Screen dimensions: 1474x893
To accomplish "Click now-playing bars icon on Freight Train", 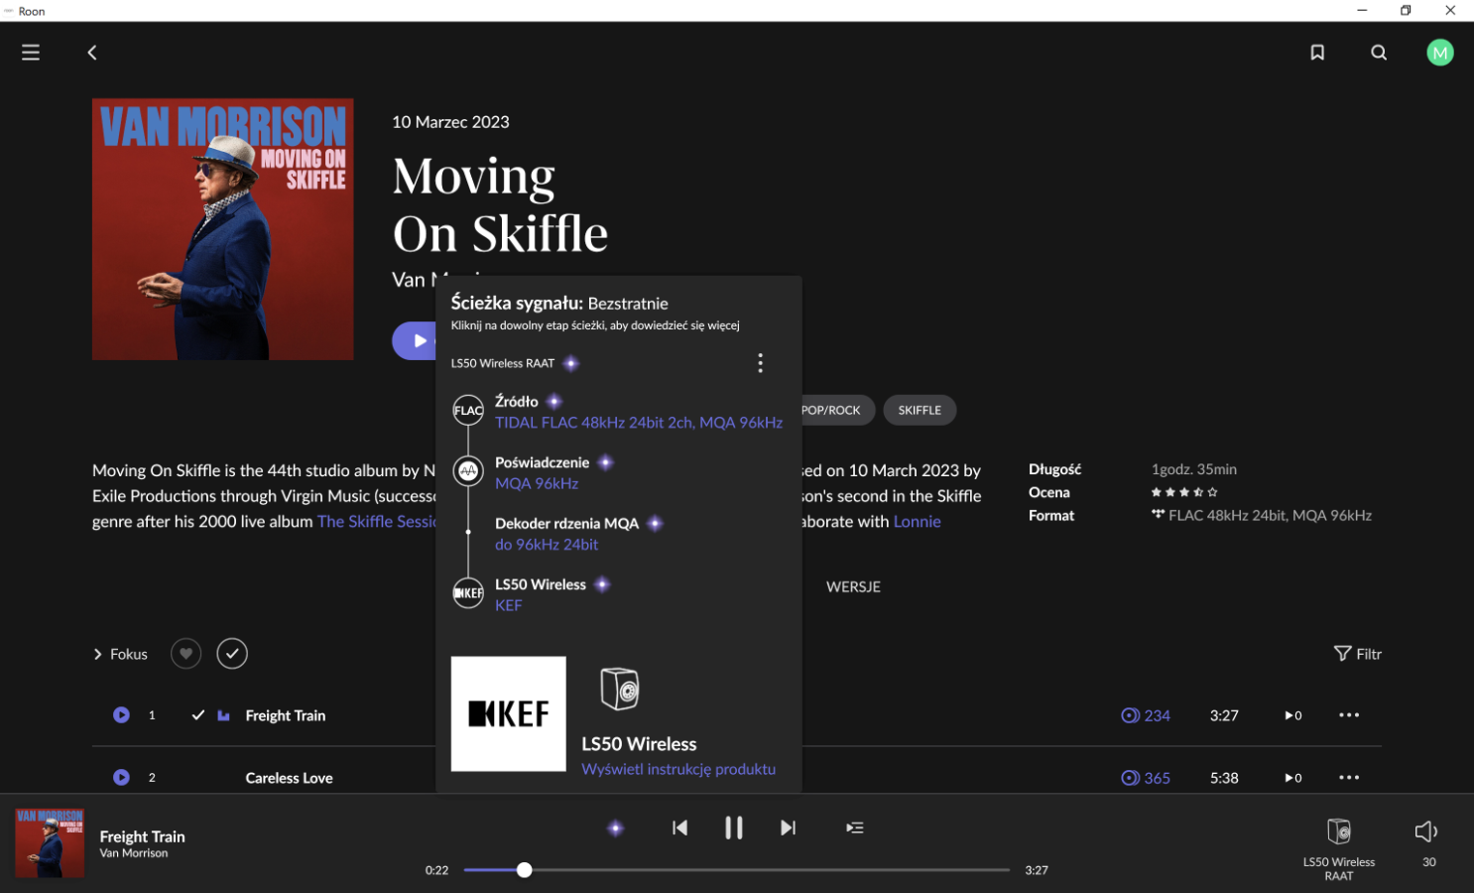I will 223,715.
